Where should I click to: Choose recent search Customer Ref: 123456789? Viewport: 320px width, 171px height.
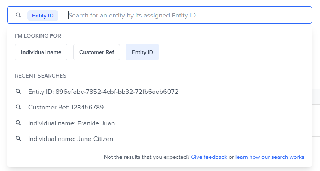(x=66, y=108)
